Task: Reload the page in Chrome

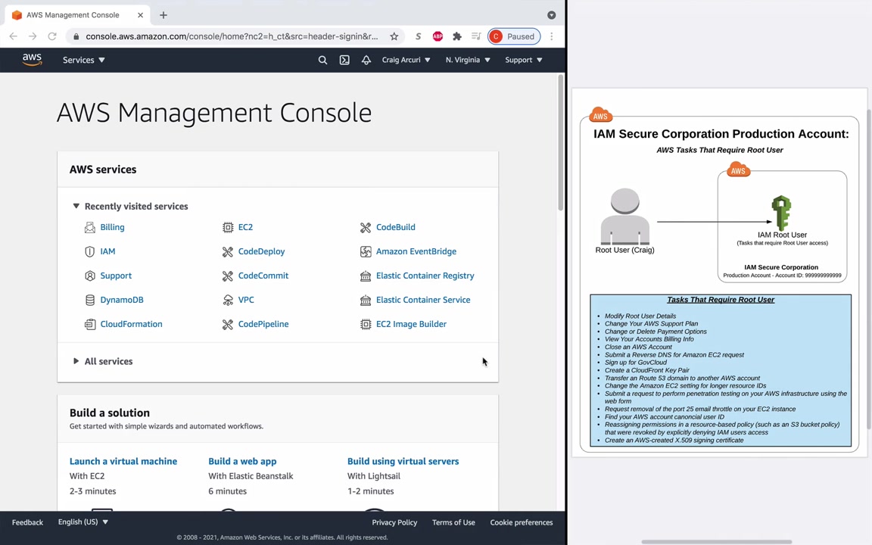Action: click(x=52, y=36)
